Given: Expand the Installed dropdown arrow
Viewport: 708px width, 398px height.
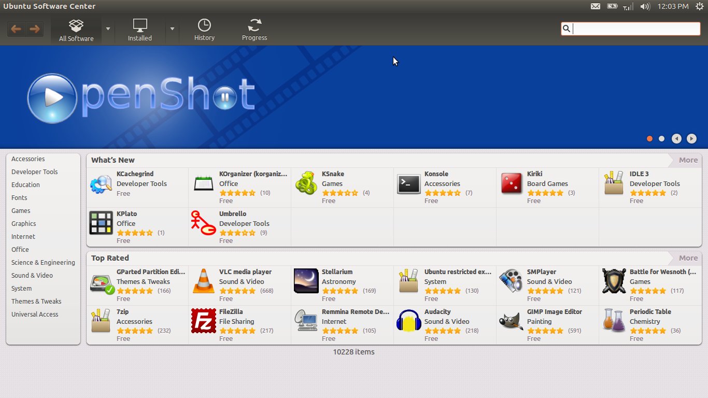Looking at the screenshot, I should click(x=172, y=29).
